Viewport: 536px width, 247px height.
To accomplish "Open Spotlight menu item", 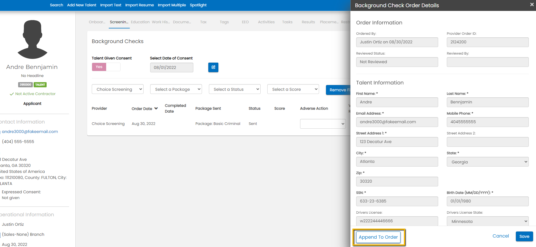I will pyautogui.click(x=198, y=5).
